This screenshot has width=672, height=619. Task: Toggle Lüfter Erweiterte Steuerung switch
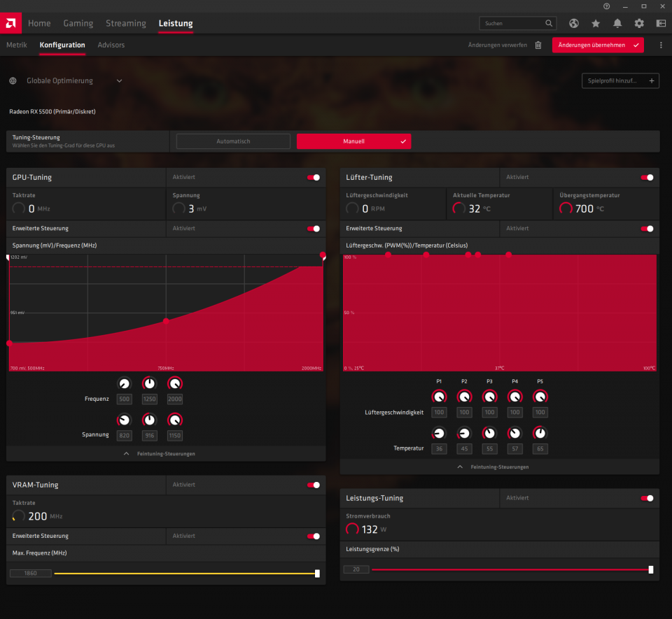click(x=647, y=229)
